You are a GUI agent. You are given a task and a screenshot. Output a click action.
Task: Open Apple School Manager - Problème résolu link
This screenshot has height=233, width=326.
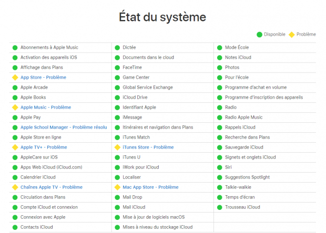tap(64, 127)
